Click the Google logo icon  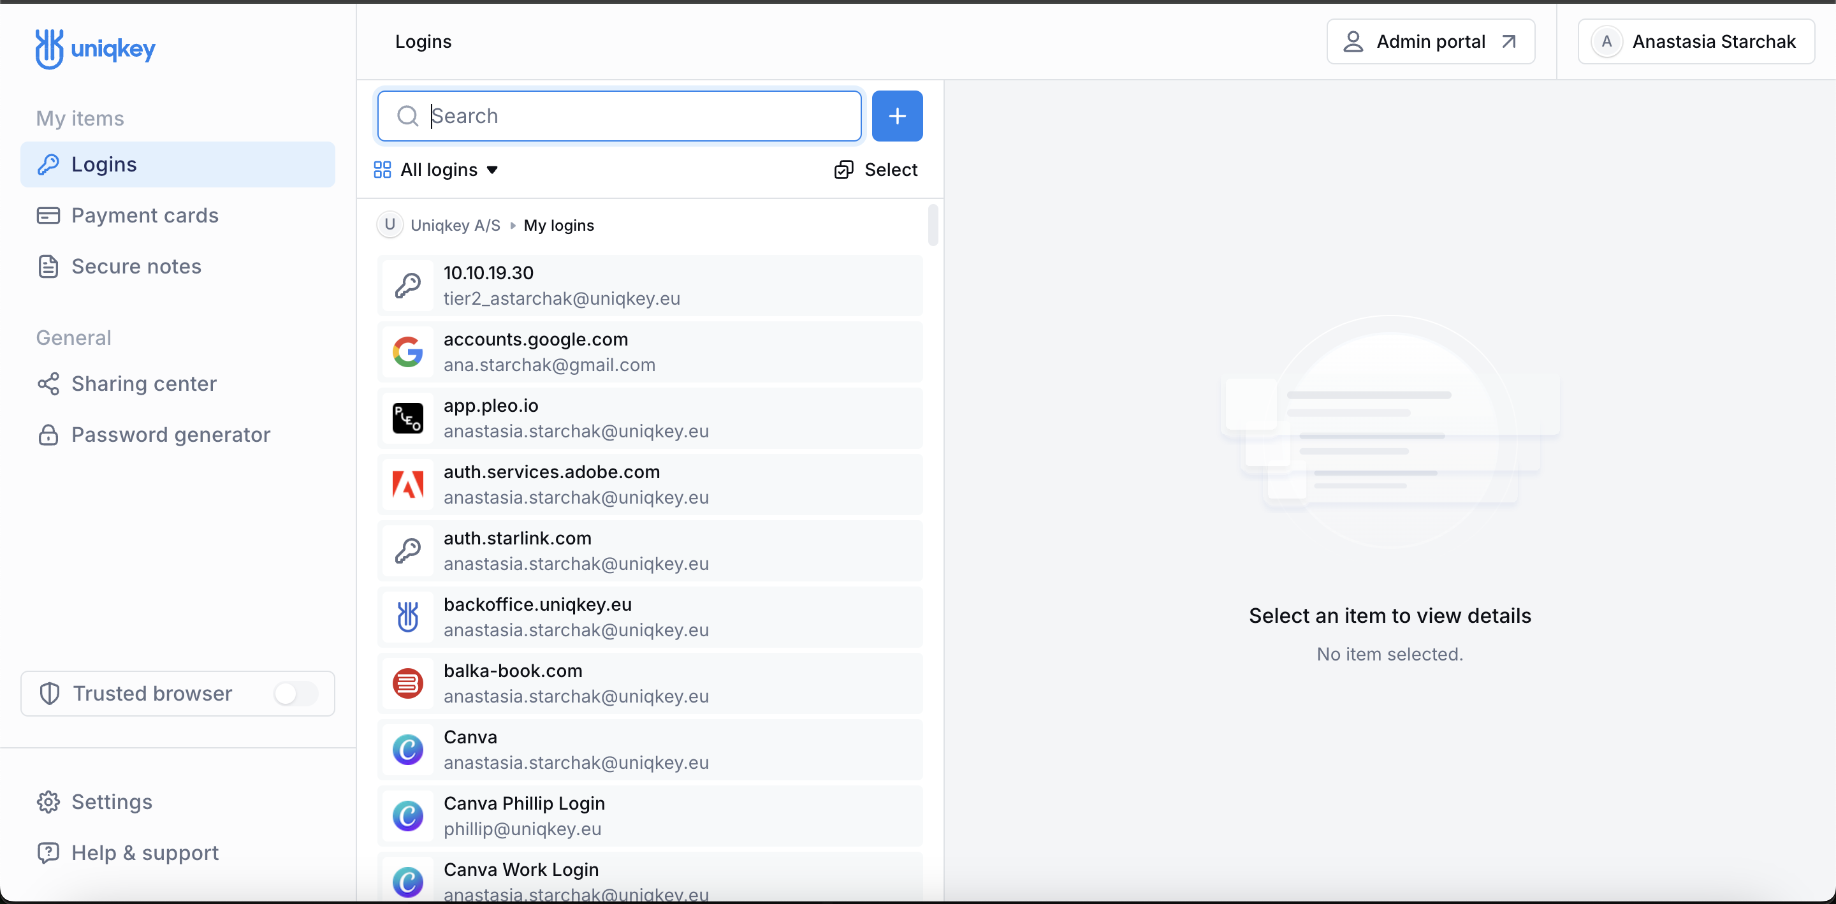click(408, 352)
